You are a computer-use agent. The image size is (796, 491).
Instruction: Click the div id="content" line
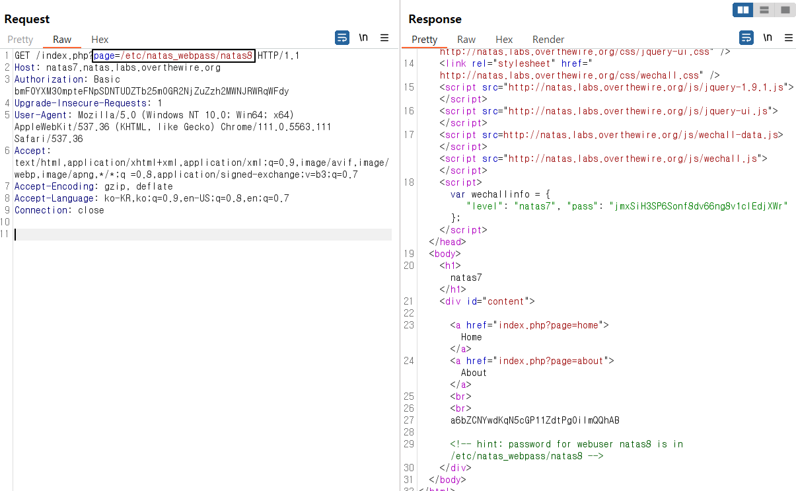coord(487,301)
